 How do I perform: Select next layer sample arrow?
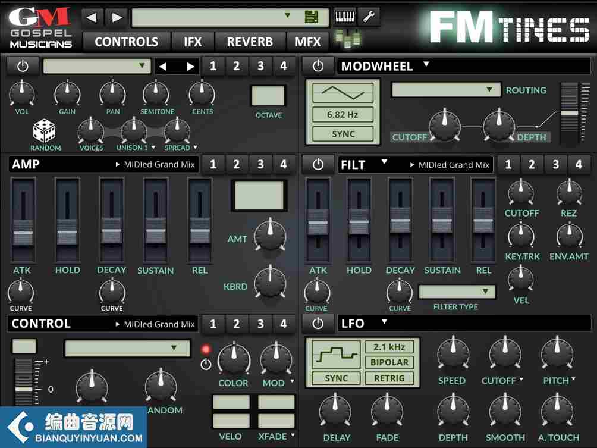(190, 67)
